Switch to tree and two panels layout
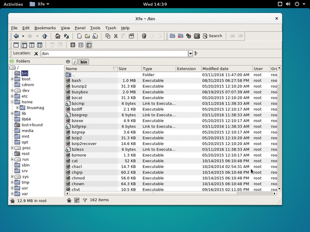The height and width of the screenshot is (232, 310). [40, 45]
